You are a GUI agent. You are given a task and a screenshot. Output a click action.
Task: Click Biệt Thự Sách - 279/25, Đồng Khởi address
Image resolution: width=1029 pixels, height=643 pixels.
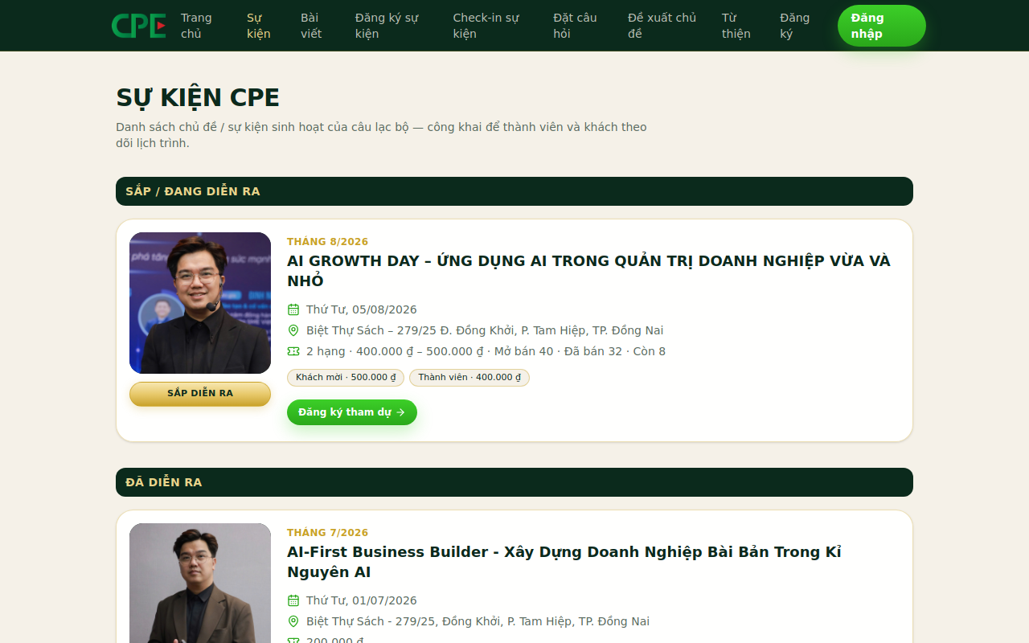478,621
